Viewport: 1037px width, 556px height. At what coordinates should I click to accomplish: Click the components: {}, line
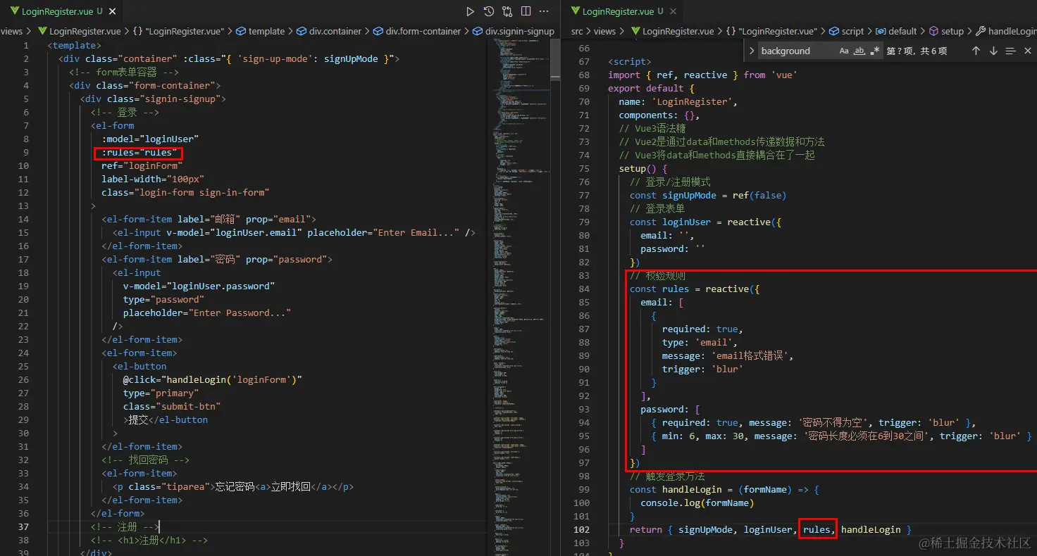[x=659, y=115]
